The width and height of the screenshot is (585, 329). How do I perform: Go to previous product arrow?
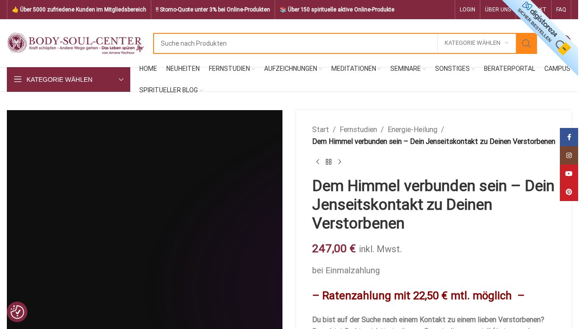[318, 162]
